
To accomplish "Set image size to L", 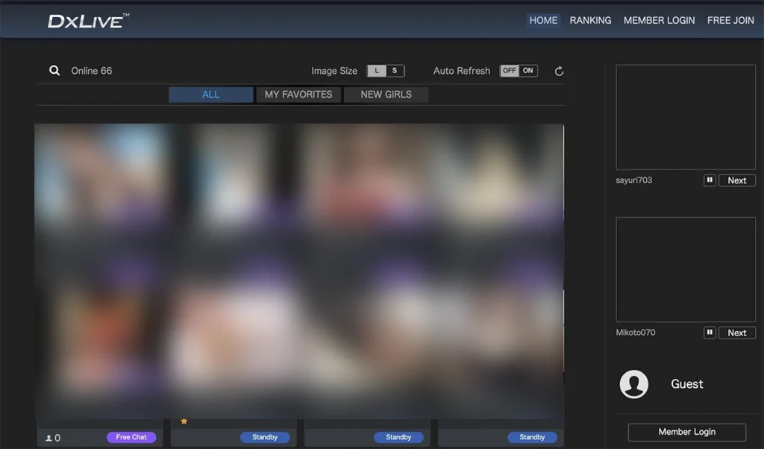I will coord(376,71).
